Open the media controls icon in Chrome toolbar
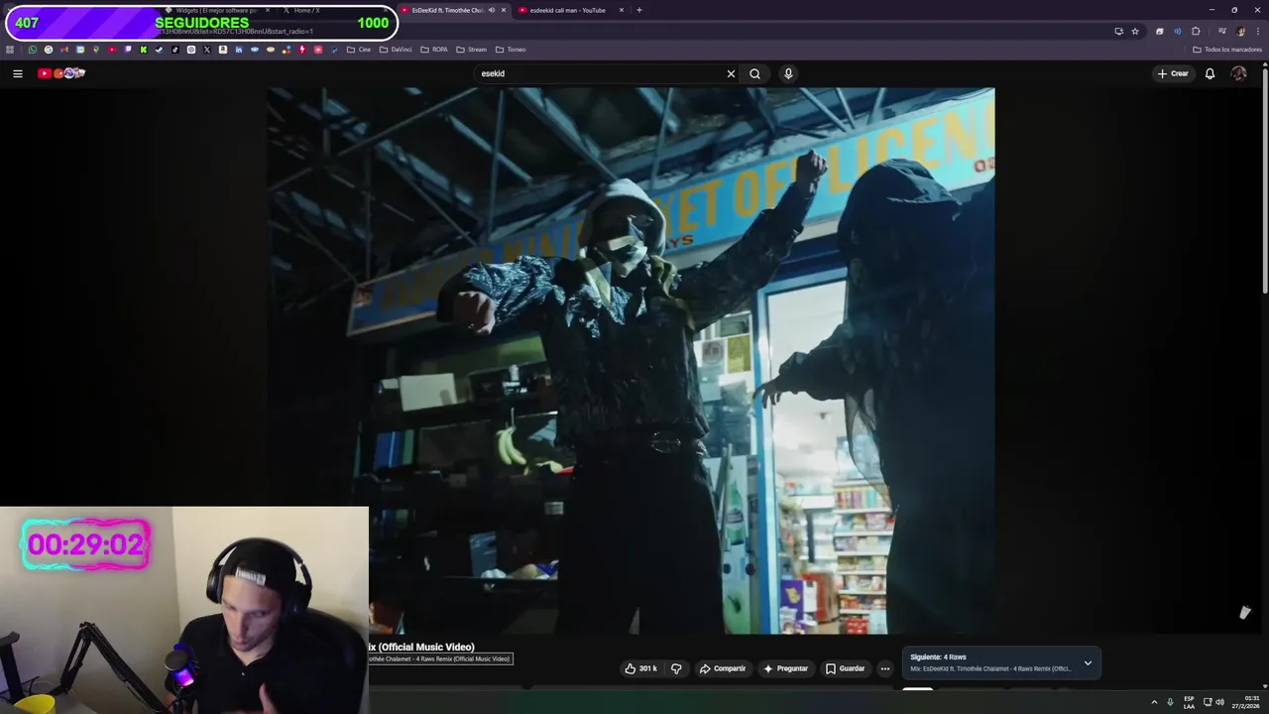This screenshot has width=1269, height=714. pos(1222,31)
